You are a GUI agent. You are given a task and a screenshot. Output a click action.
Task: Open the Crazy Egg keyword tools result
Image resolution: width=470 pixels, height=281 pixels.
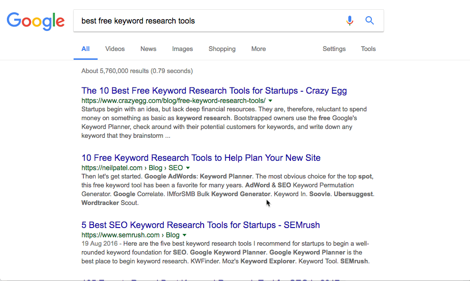click(214, 91)
